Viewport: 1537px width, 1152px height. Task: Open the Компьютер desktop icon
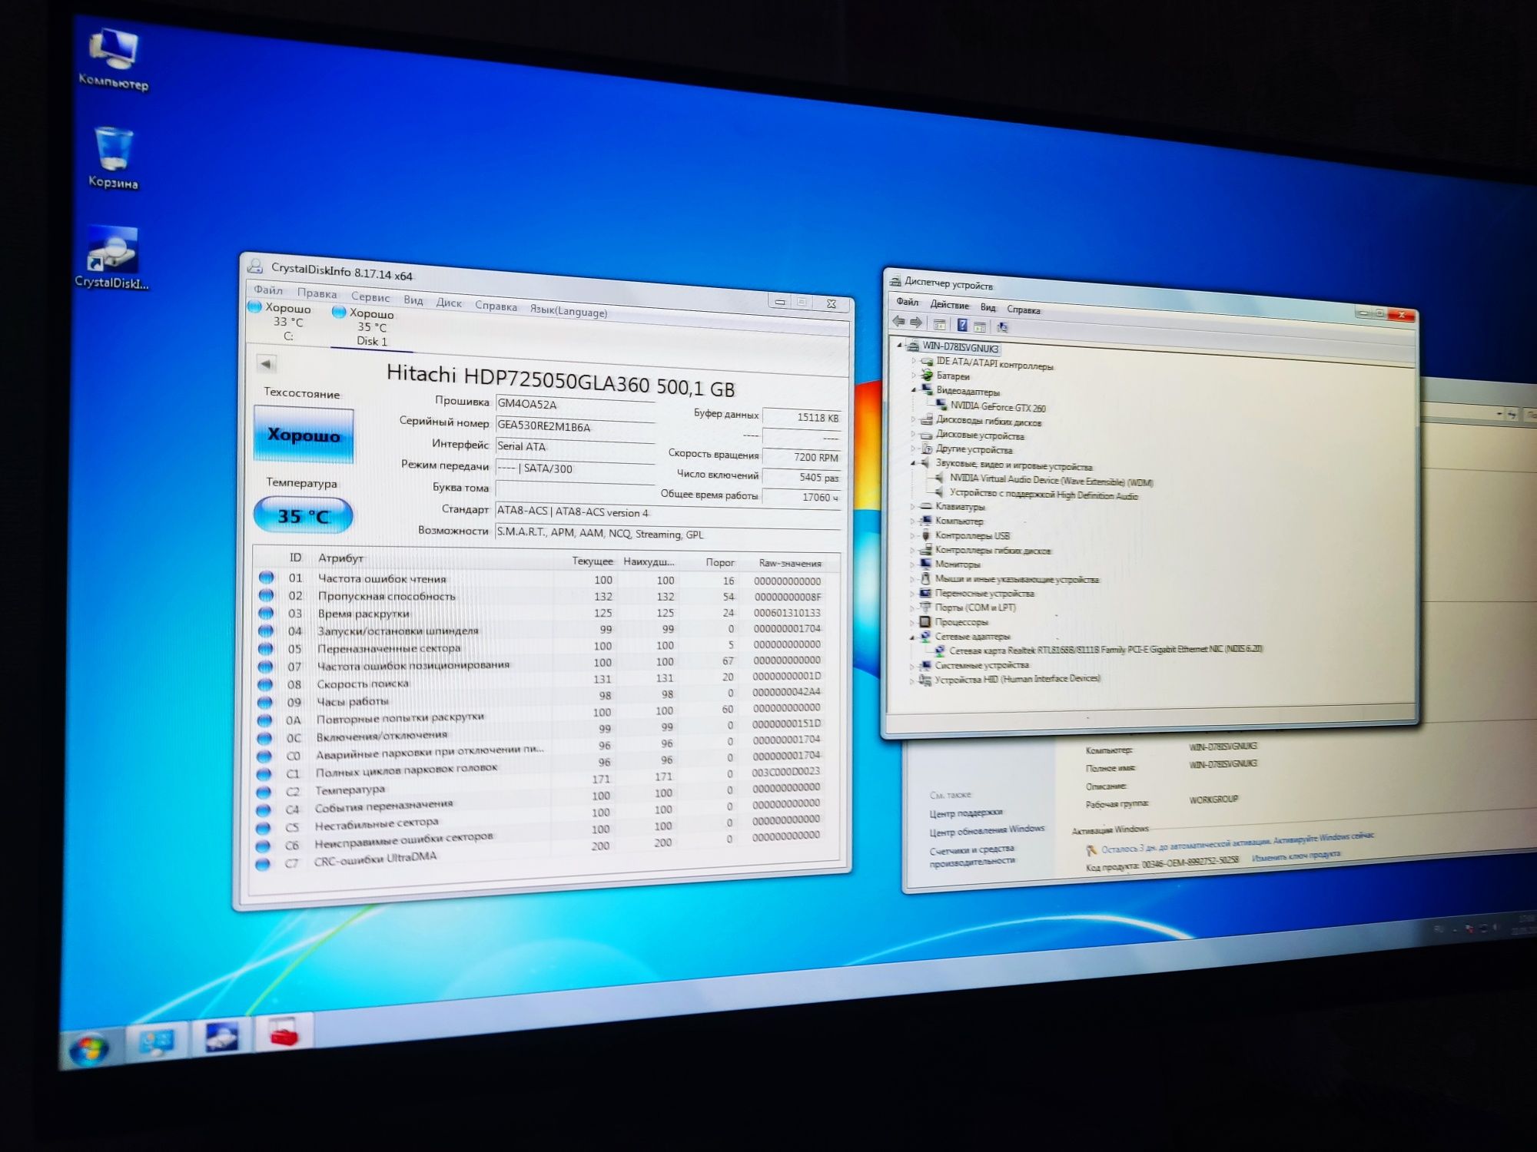pyautogui.click(x=114, y=59)
